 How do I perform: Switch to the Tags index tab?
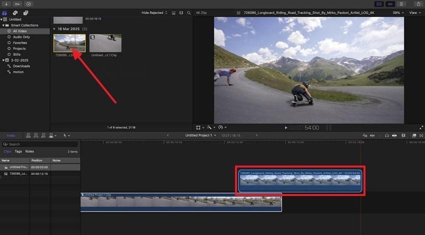pos(18,151)
